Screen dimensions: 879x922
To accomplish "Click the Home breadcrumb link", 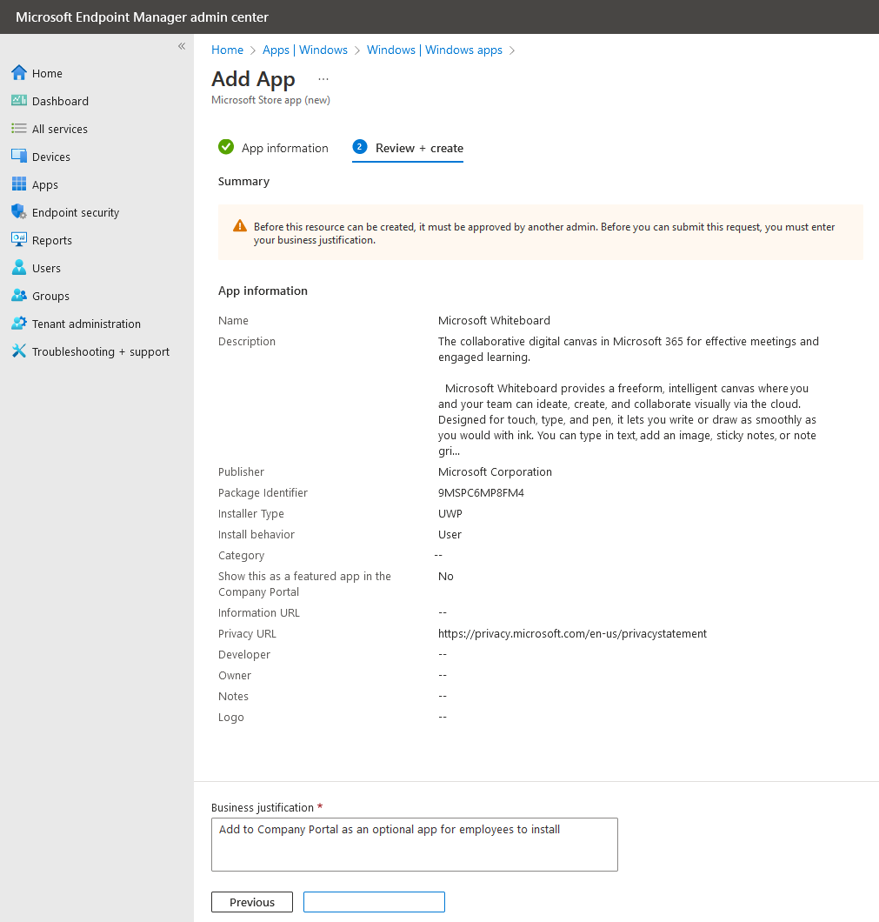I will [227, 50].
